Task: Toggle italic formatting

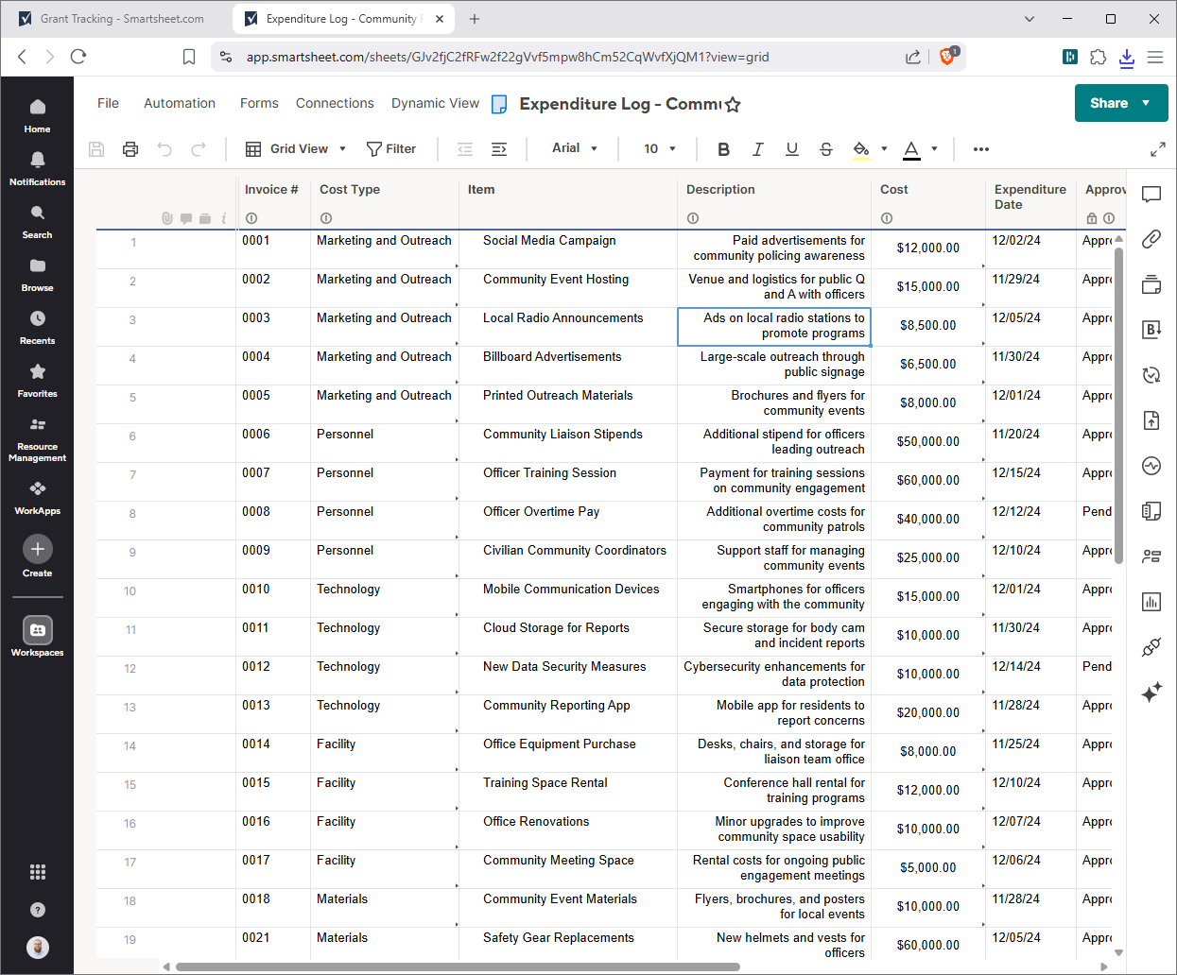Action: [x=757, y=149]
